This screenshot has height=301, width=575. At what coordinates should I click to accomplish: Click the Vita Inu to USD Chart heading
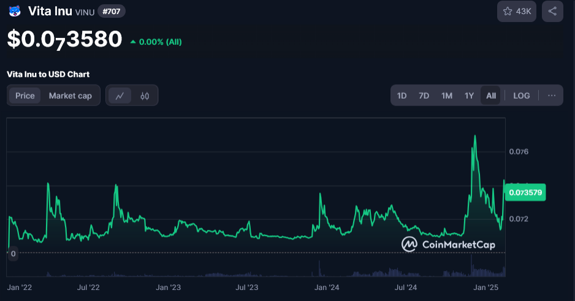click(48, 74)
